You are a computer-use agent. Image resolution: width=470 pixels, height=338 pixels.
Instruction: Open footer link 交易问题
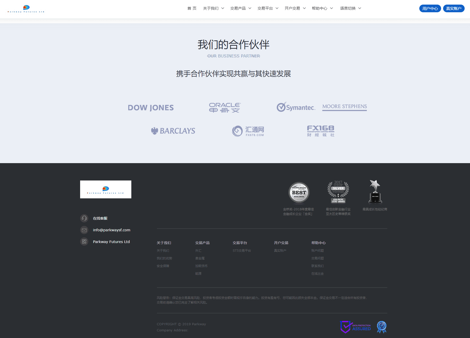318,258
